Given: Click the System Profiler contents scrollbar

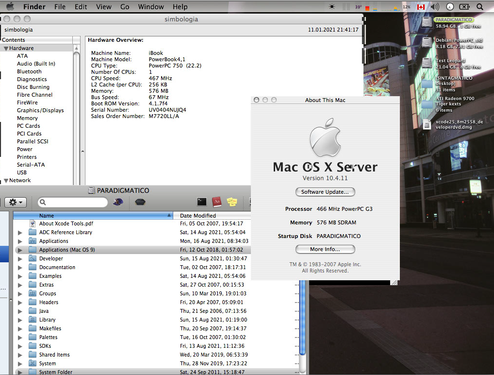Looking at the screenshot, I should click(76, 115).
